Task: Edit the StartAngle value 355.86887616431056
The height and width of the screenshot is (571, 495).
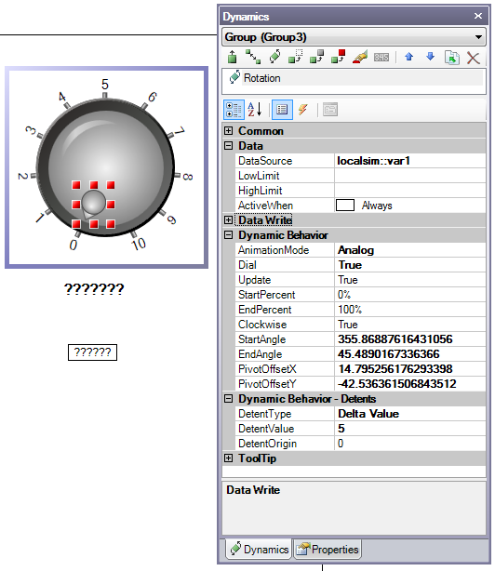Action: 409,339
